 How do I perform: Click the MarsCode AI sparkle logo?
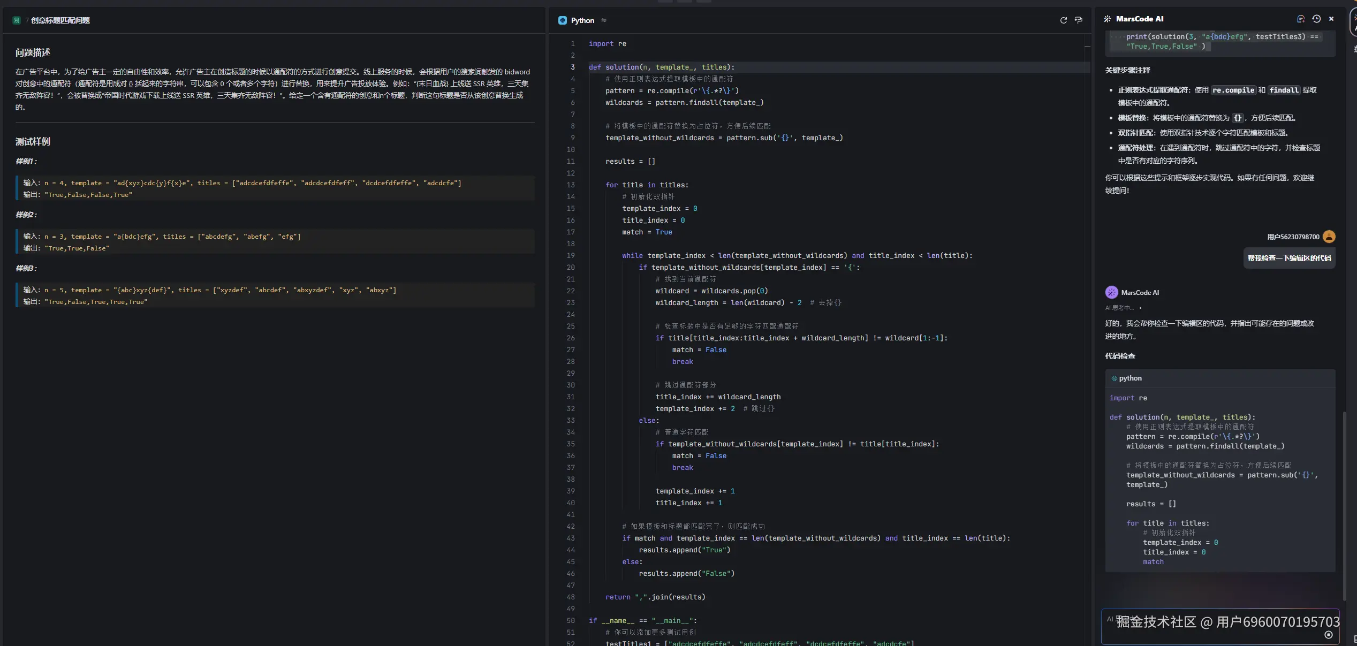[x=1108, y=19]
